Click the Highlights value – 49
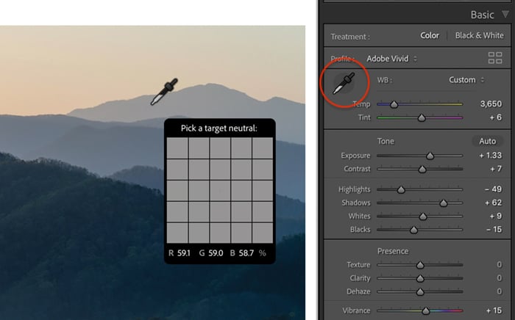The image size is (515, 320). pyautogui.click(x=493, y=189)
